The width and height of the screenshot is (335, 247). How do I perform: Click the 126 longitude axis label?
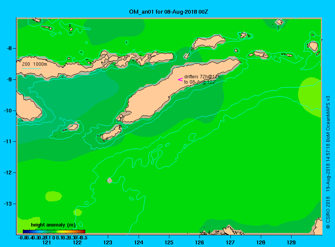[x=200, y=242]
